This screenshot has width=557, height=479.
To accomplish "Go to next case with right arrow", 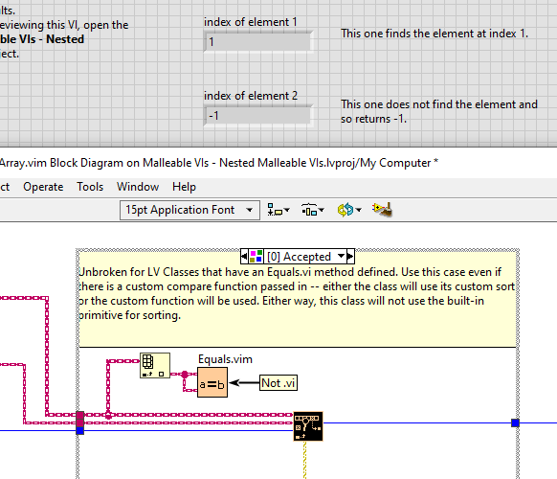I will (x=350, y=256).
